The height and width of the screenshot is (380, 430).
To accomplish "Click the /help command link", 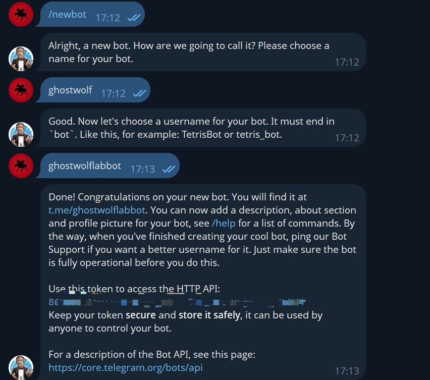I will click(x=224, y=223).
